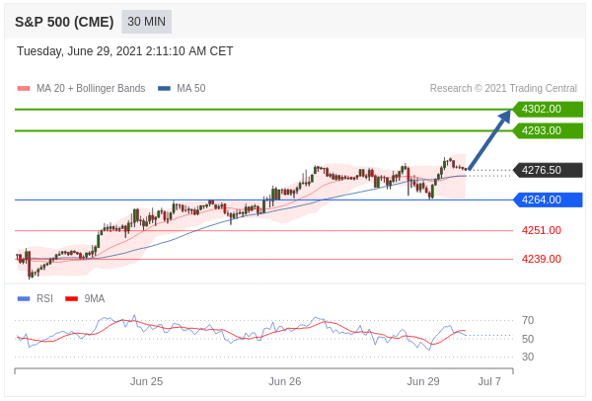Click the blue upward forecast arrow
592x401 pixels.
click(489, 139)
